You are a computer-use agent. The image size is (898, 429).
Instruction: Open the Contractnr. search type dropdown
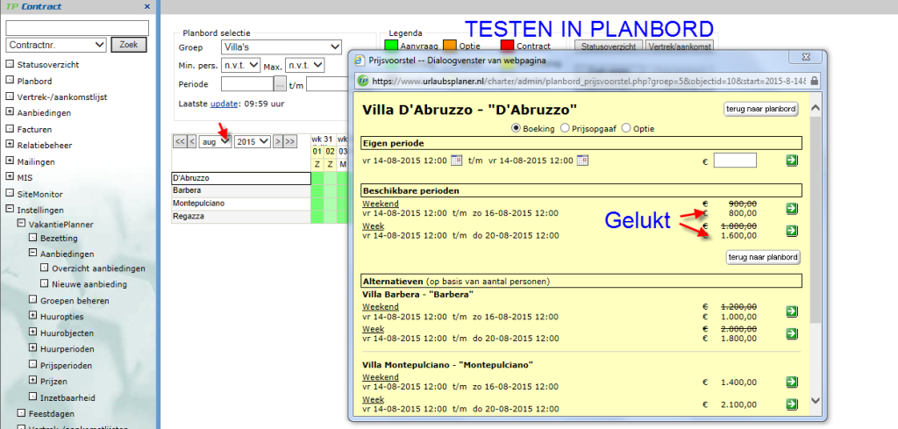(x=58, y=45)
